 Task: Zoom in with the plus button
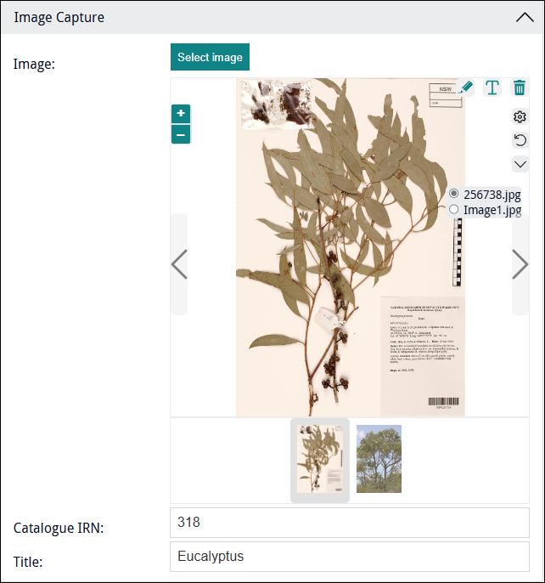(x=181, y=114)
